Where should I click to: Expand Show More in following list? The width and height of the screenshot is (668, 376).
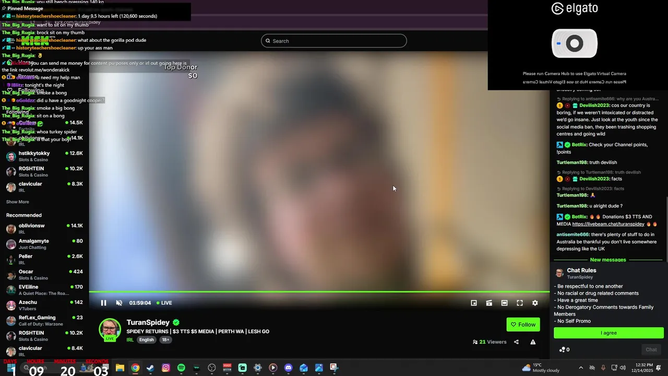coord(18,202)
